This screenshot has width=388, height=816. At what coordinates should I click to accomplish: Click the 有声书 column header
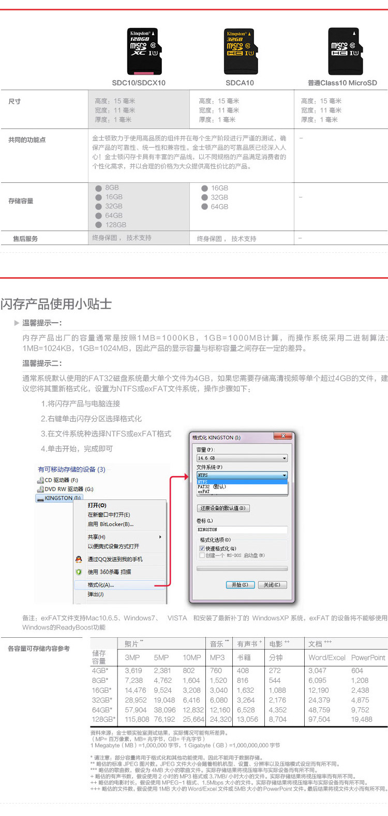pyautogui.click(x=250, y=644)
